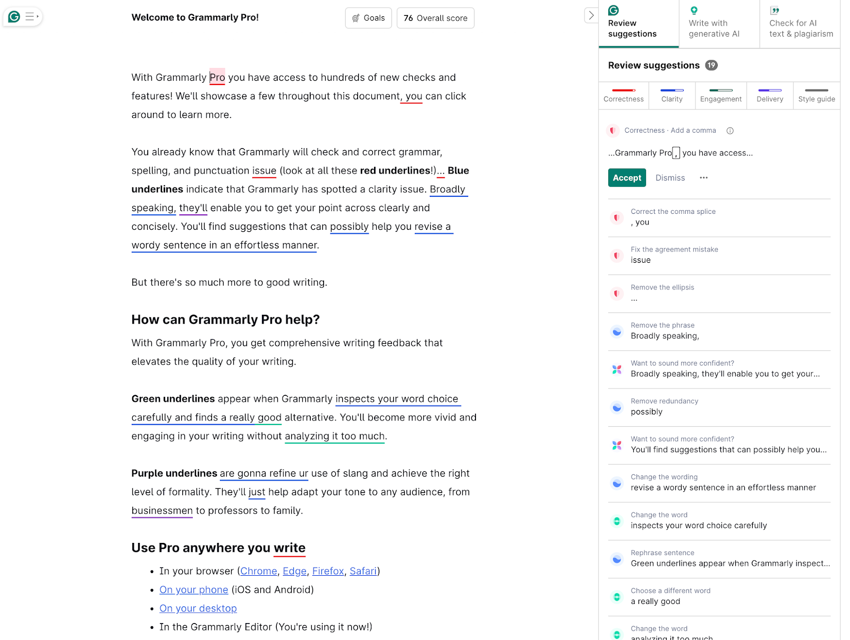850x640 pixels.
Task: Click the 76 Overall score indicator
Action: pos(435,18)
